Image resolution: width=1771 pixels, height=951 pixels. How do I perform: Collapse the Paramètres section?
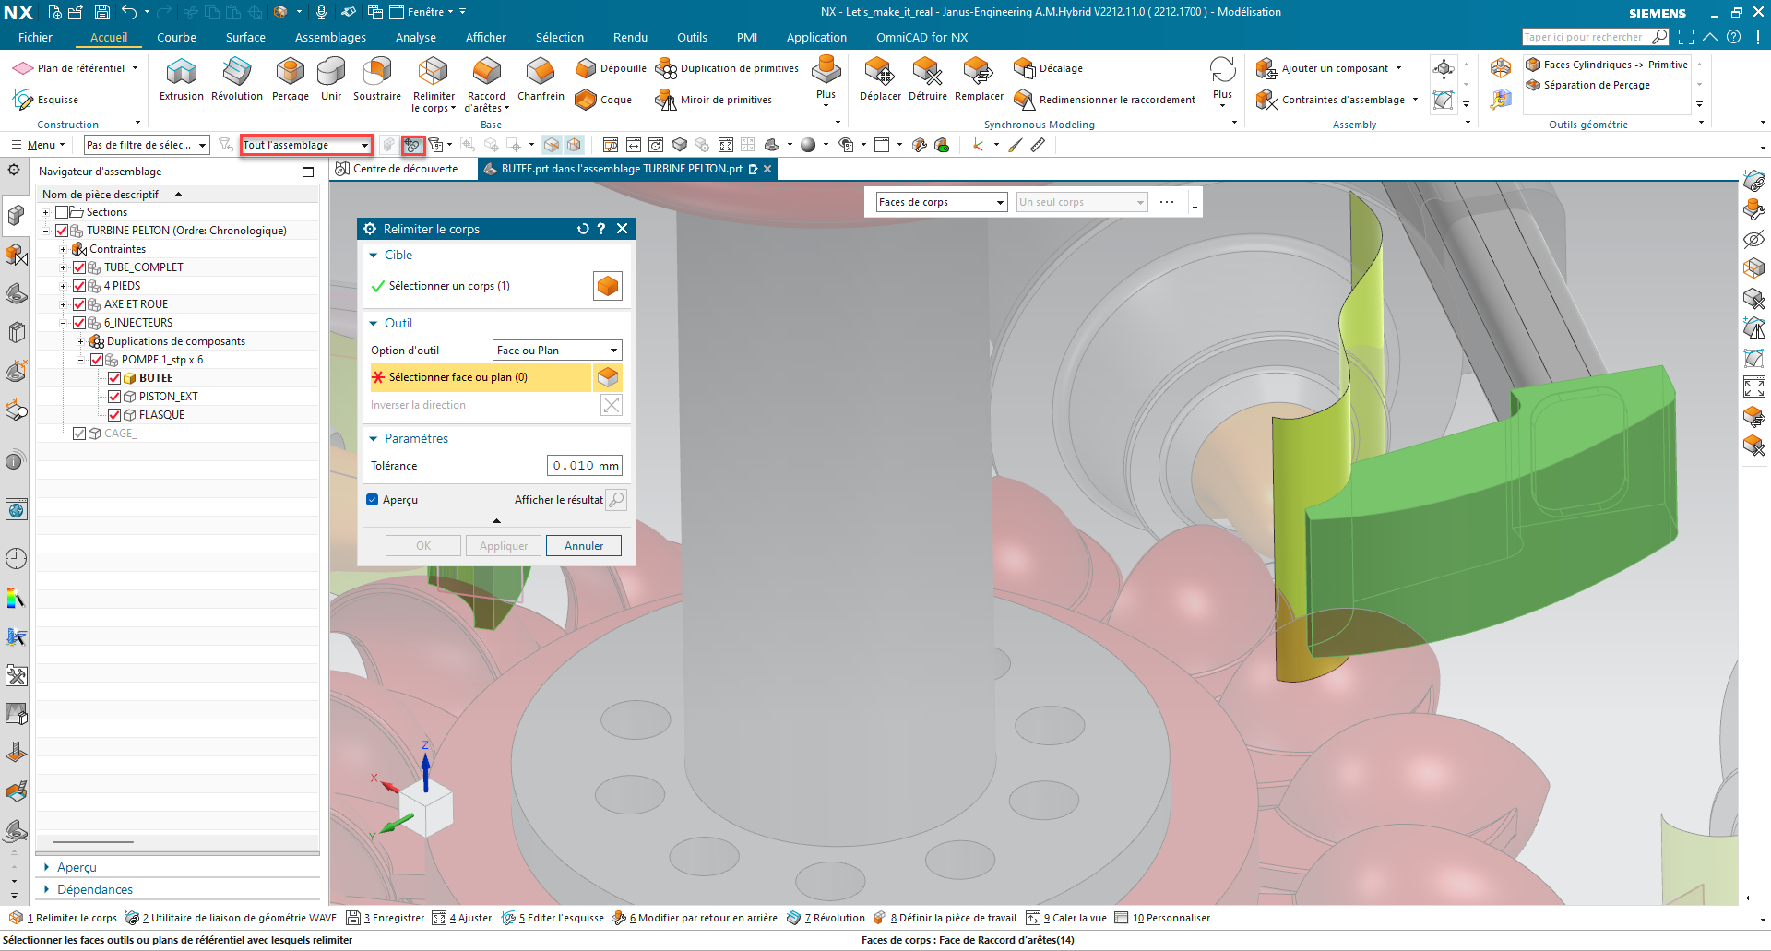374,439
